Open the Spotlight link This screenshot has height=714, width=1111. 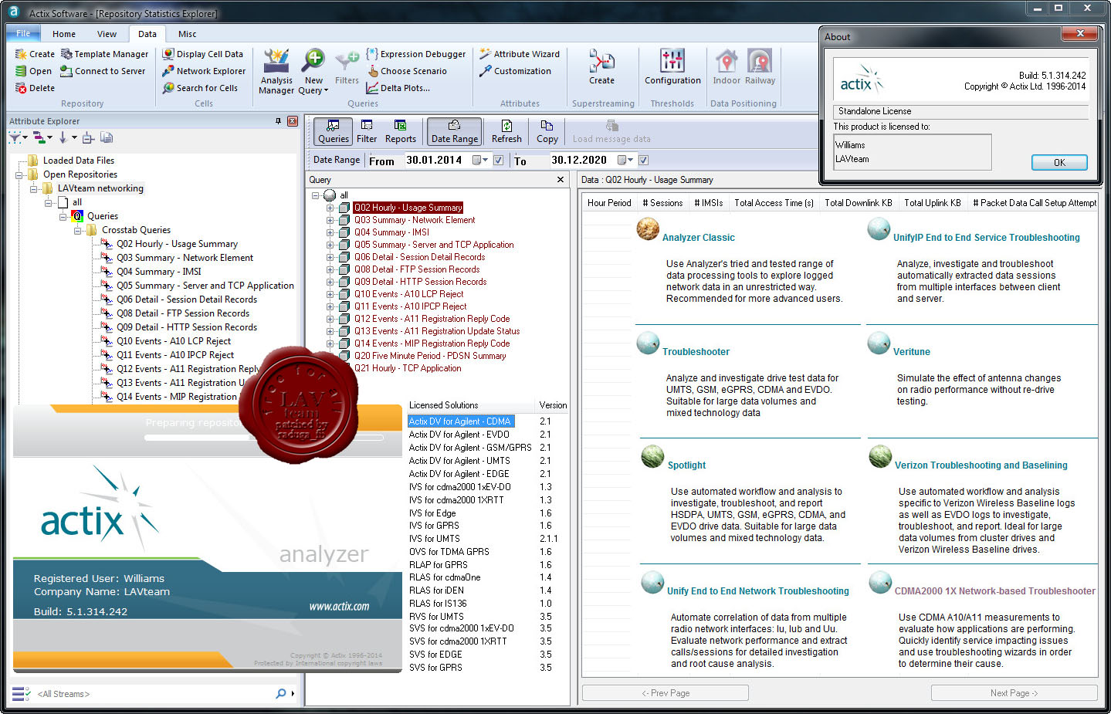[686, 465]
